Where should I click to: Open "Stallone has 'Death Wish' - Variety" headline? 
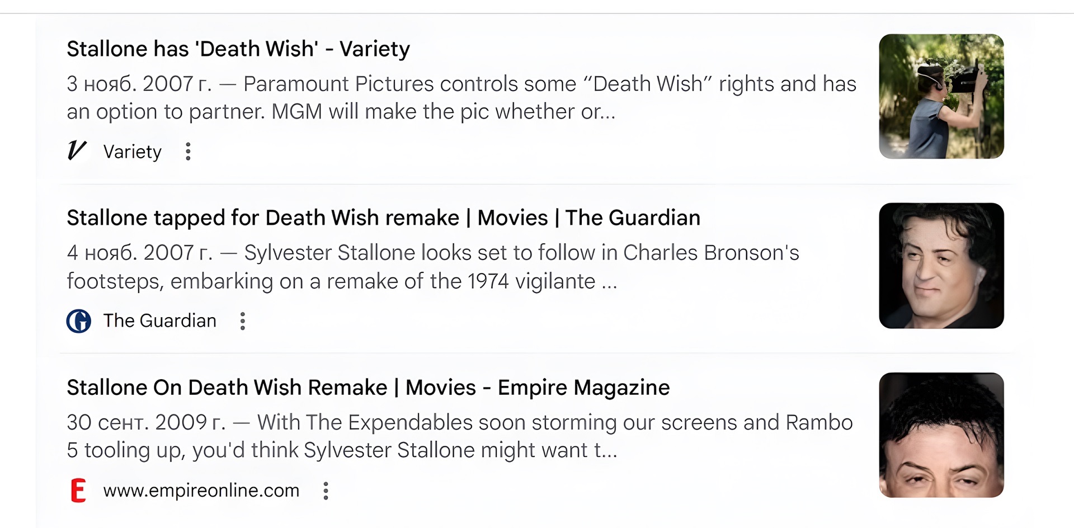[x=238, y=49]
